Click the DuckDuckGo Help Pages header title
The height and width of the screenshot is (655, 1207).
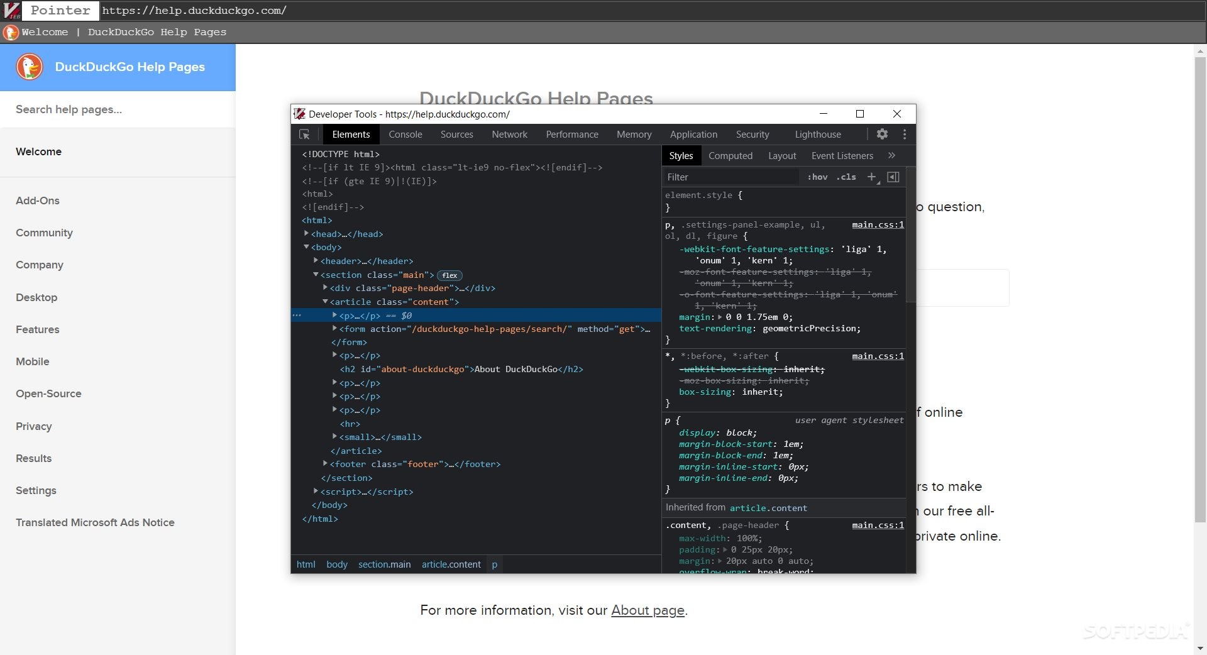pos(130,67)
